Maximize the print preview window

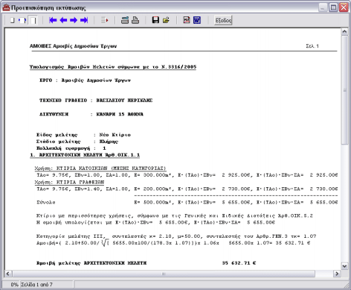coord(333,7)
